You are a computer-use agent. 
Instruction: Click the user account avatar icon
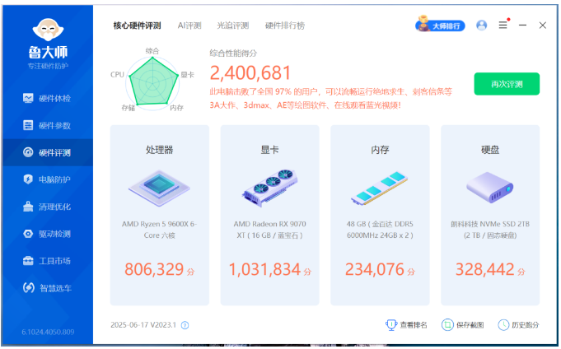pos(482,26)
